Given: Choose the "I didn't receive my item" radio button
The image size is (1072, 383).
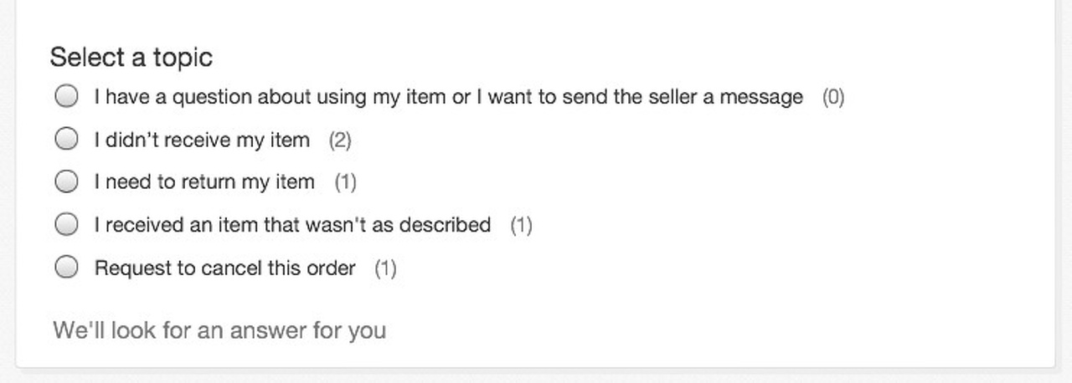Looking at the screenshot, I should click(x=66, y=139).
